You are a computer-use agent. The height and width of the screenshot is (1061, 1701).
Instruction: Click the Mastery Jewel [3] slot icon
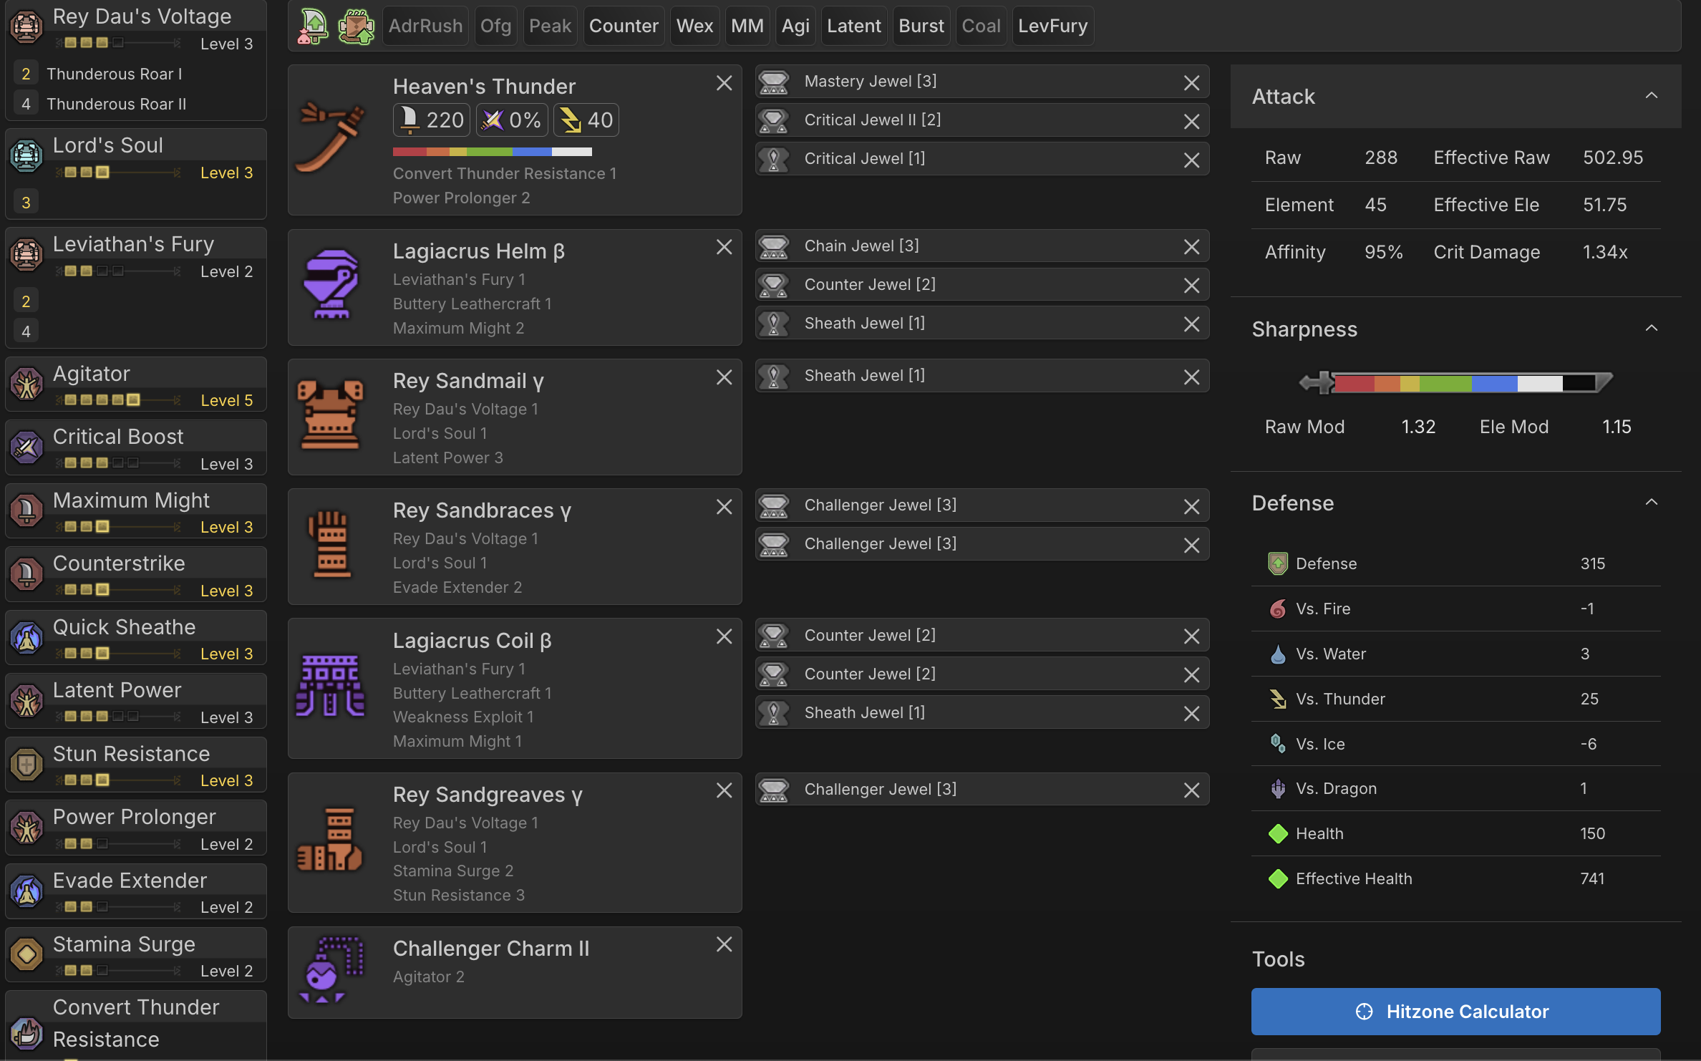774,82
